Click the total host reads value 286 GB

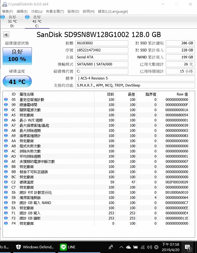coord(180,43)
